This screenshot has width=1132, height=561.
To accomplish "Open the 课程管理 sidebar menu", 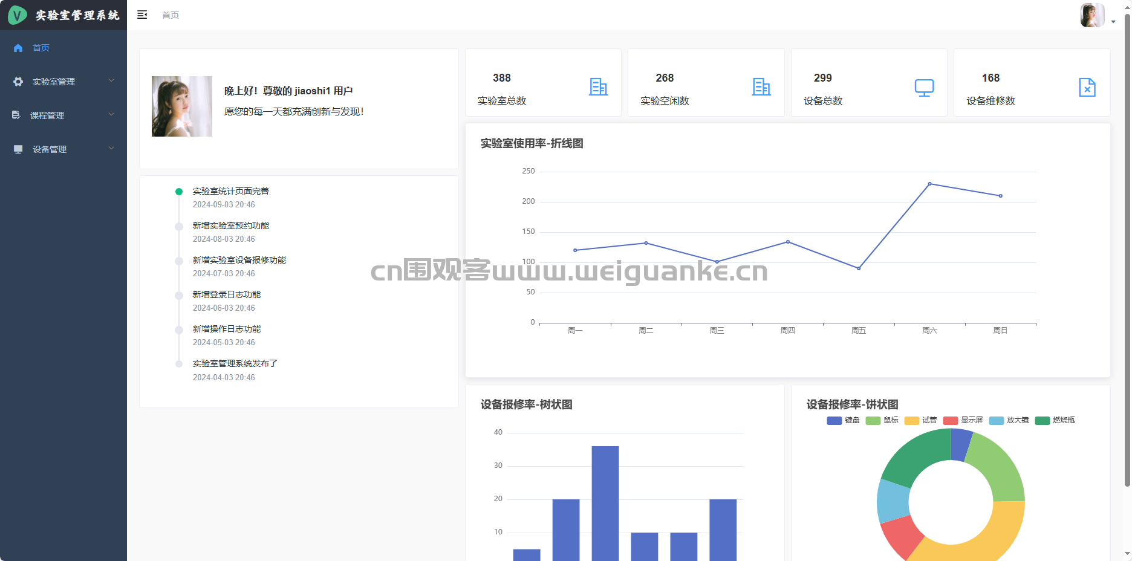I will 63,115.
